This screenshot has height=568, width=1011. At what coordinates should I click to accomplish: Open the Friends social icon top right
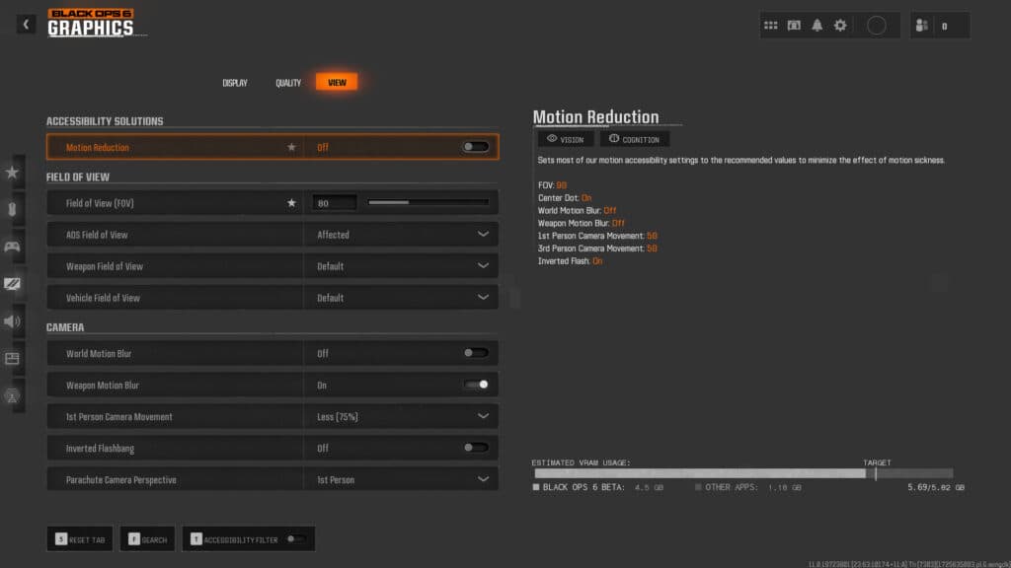[x=924, y=25]
